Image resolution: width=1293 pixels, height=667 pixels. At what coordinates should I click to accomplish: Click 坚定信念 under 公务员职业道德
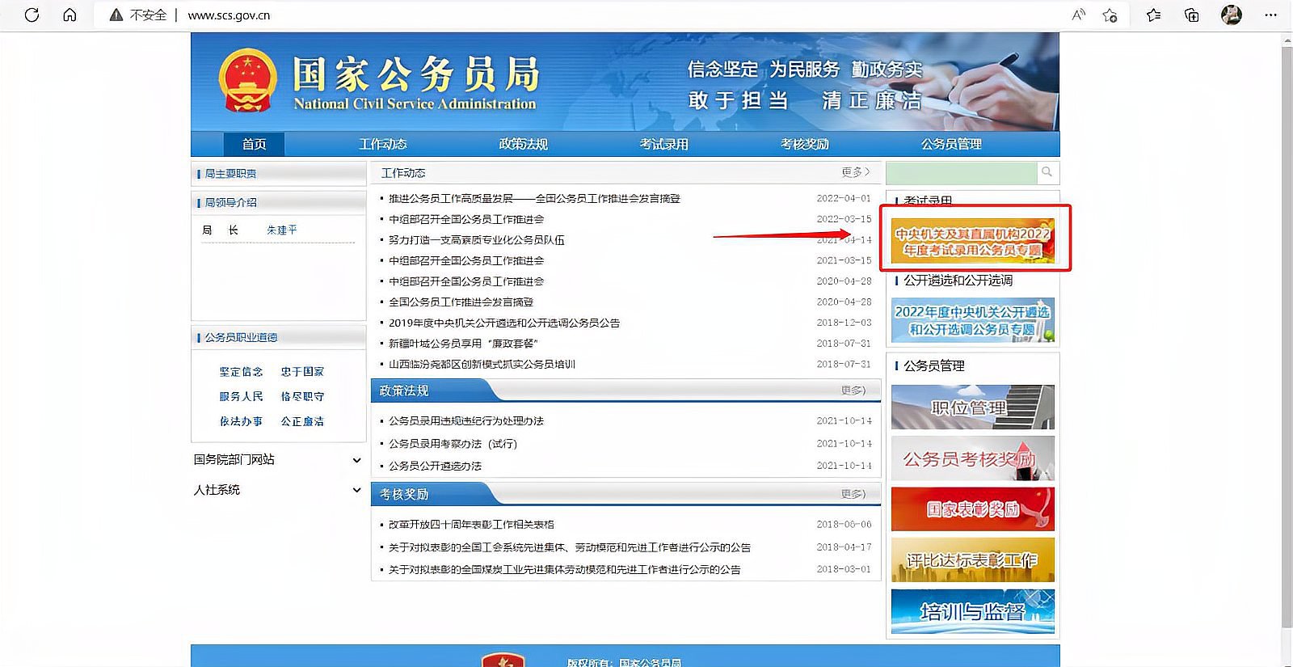point(241,372)
